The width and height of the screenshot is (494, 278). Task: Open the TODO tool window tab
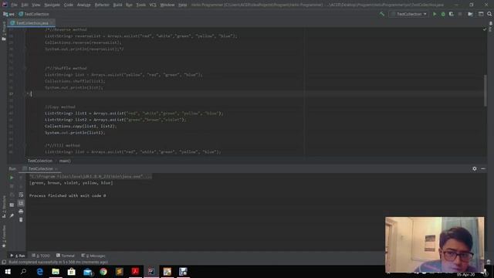click(x=41, y=256)
